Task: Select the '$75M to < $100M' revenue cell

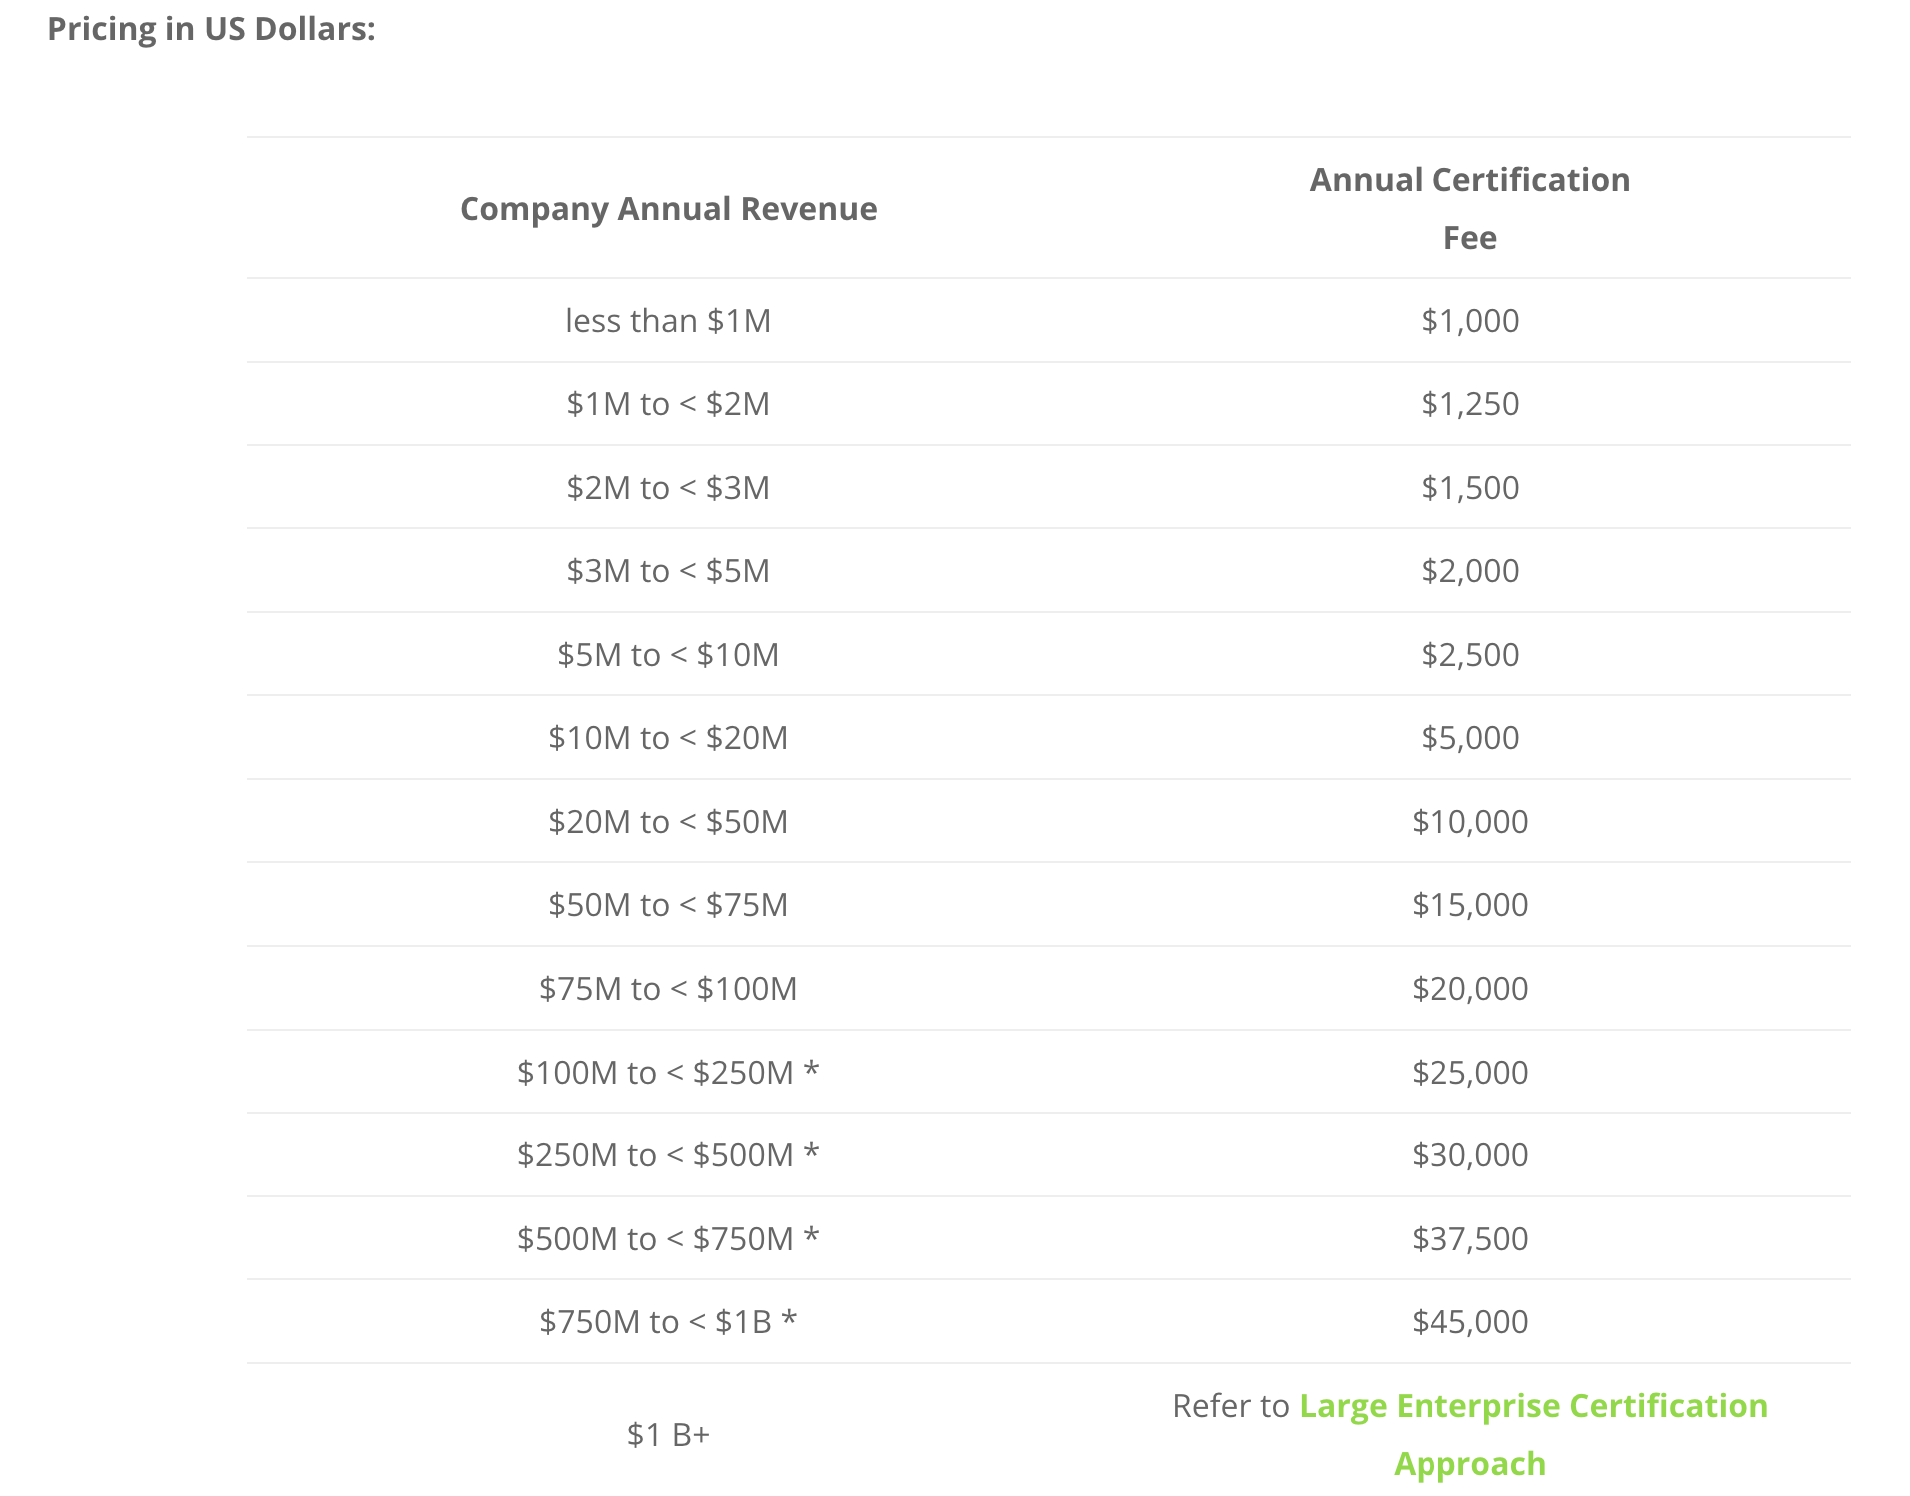Action: pyautogui.click(x=668, y=989)
